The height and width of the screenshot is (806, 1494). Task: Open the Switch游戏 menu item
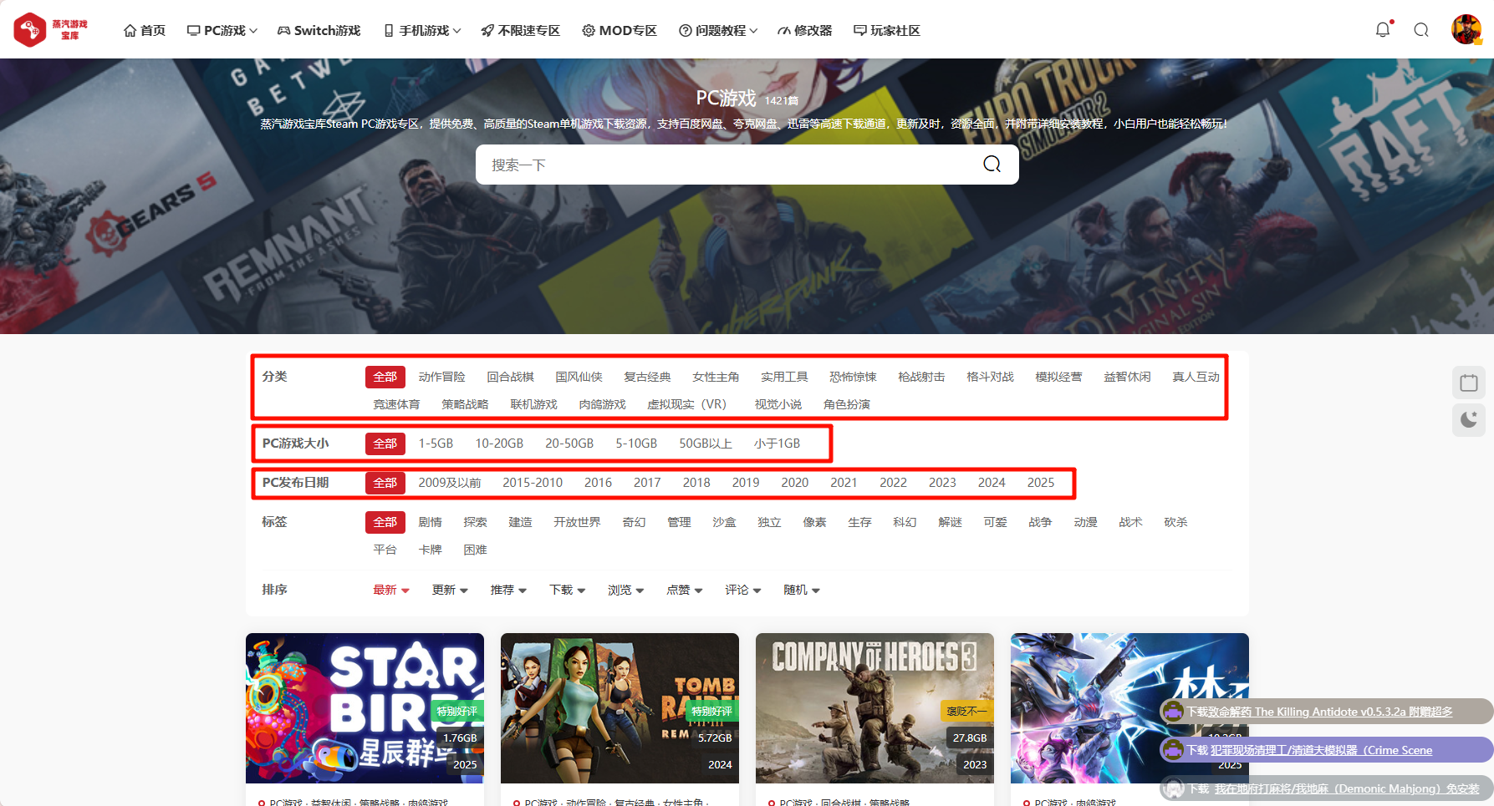[x=319, y=30]
